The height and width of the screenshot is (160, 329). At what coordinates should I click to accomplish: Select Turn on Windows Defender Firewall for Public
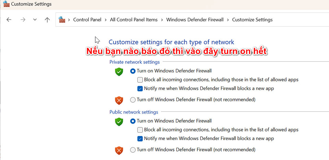(133, 121)
